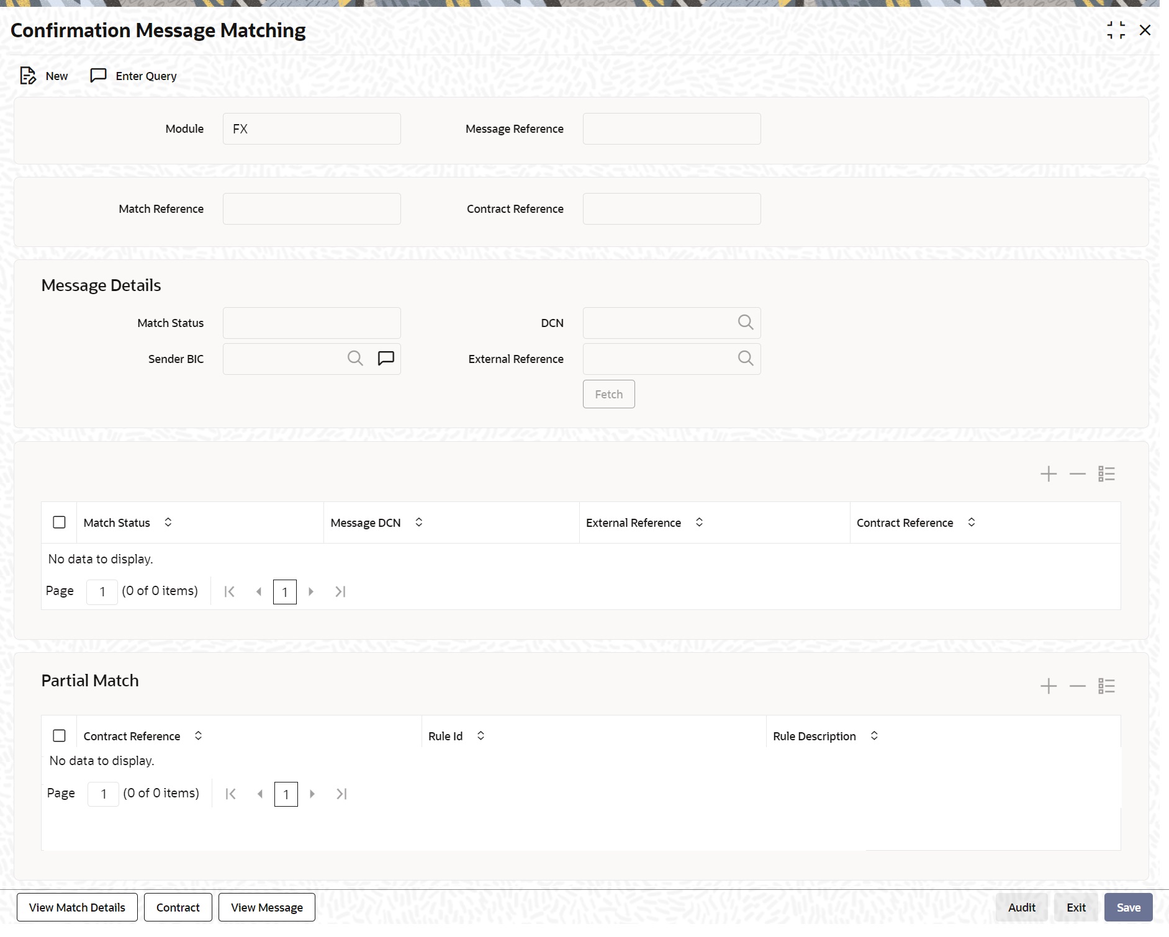
Task: Go to first page of Partial Match table
Action: click(230, 794)
